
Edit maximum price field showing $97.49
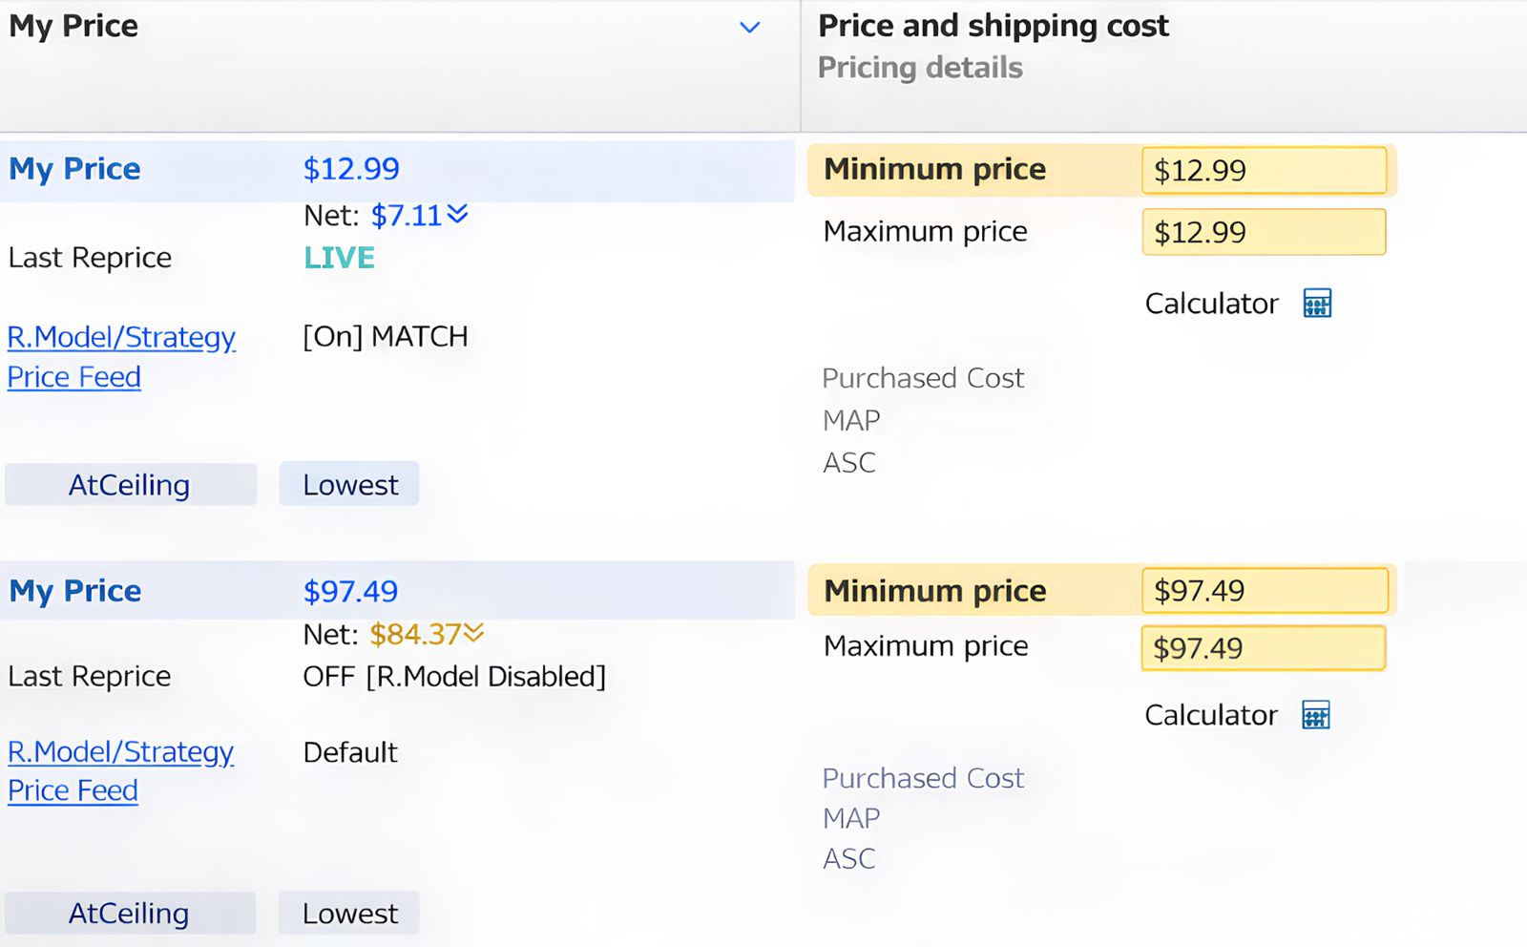[x=1264, y=648]
